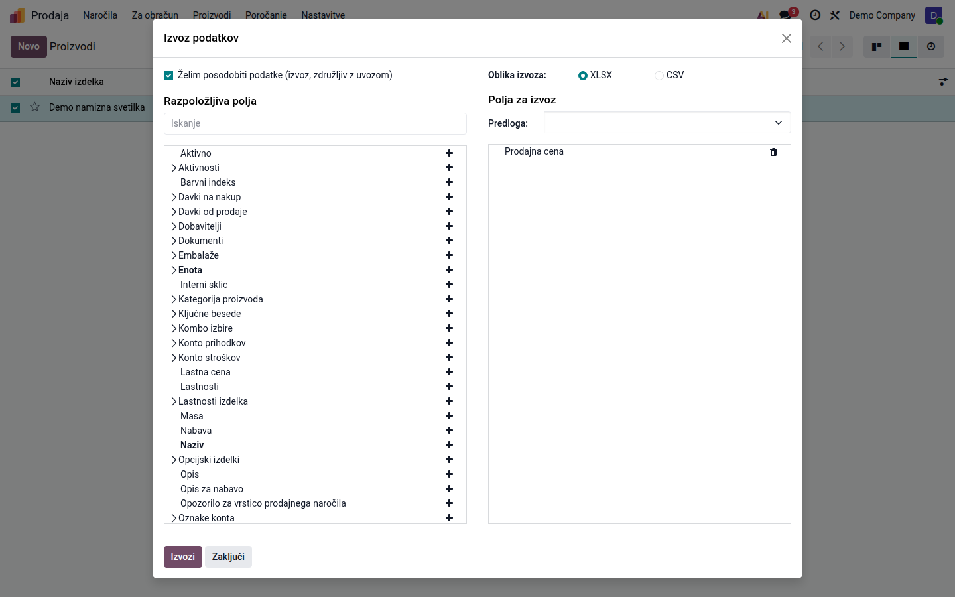The height and width of the screenshot is (597, 955).
Task: Expand Kategorija proizvoda field group
Action: pos(174,299)
